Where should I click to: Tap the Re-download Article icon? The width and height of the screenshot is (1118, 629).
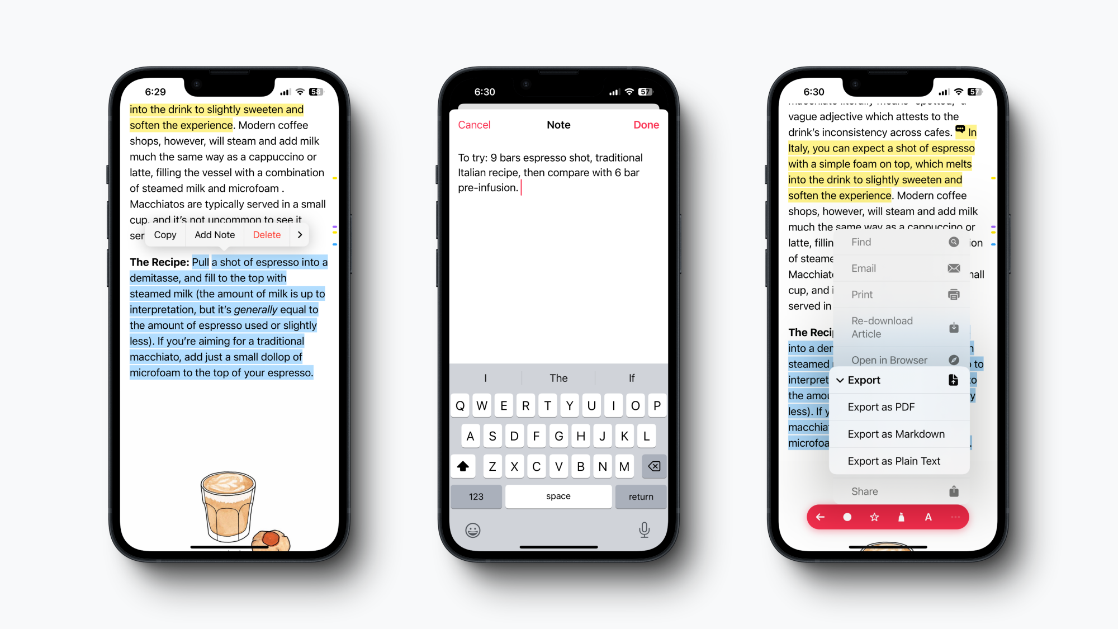[953, 327]
